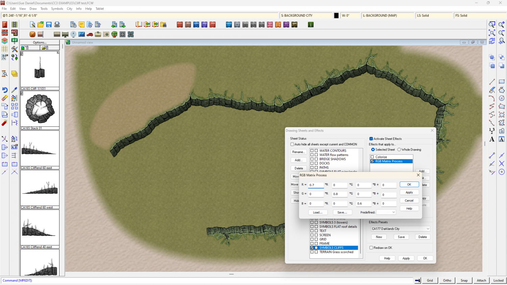Click the S: BACKGROUND CITY sheet selector
This screenshot has height=285, width=507.
(306, 16)
